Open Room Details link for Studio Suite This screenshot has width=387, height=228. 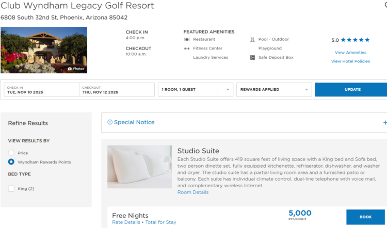[x=193, y=192]
